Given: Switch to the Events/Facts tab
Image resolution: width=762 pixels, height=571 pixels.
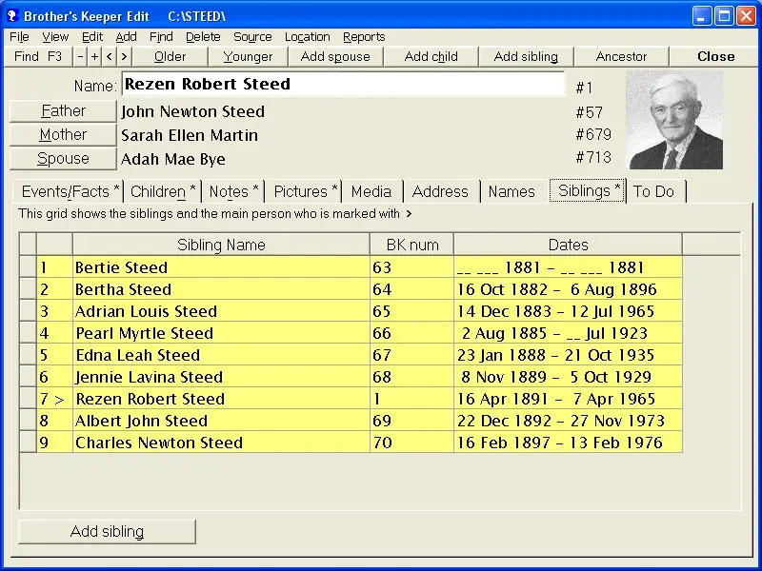Looking at the screenshot, I should coord(70,191).
